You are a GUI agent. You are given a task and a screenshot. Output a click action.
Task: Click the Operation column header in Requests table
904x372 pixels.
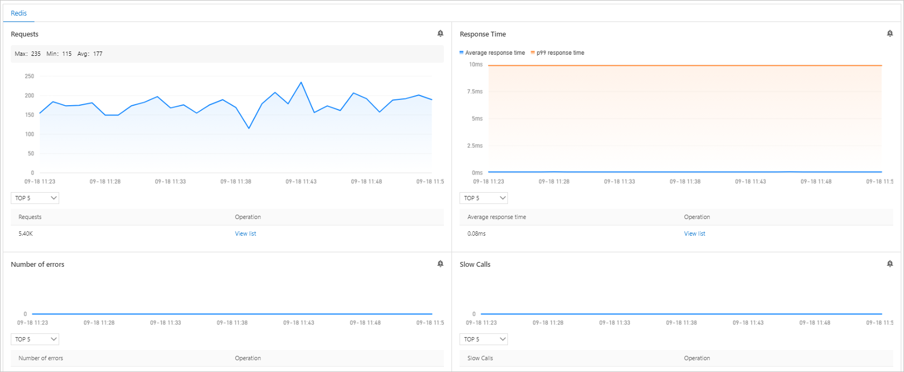tap(248, 217)
